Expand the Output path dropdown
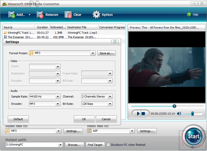The width and height of the screenshot is (207, 151). (60, 145)
